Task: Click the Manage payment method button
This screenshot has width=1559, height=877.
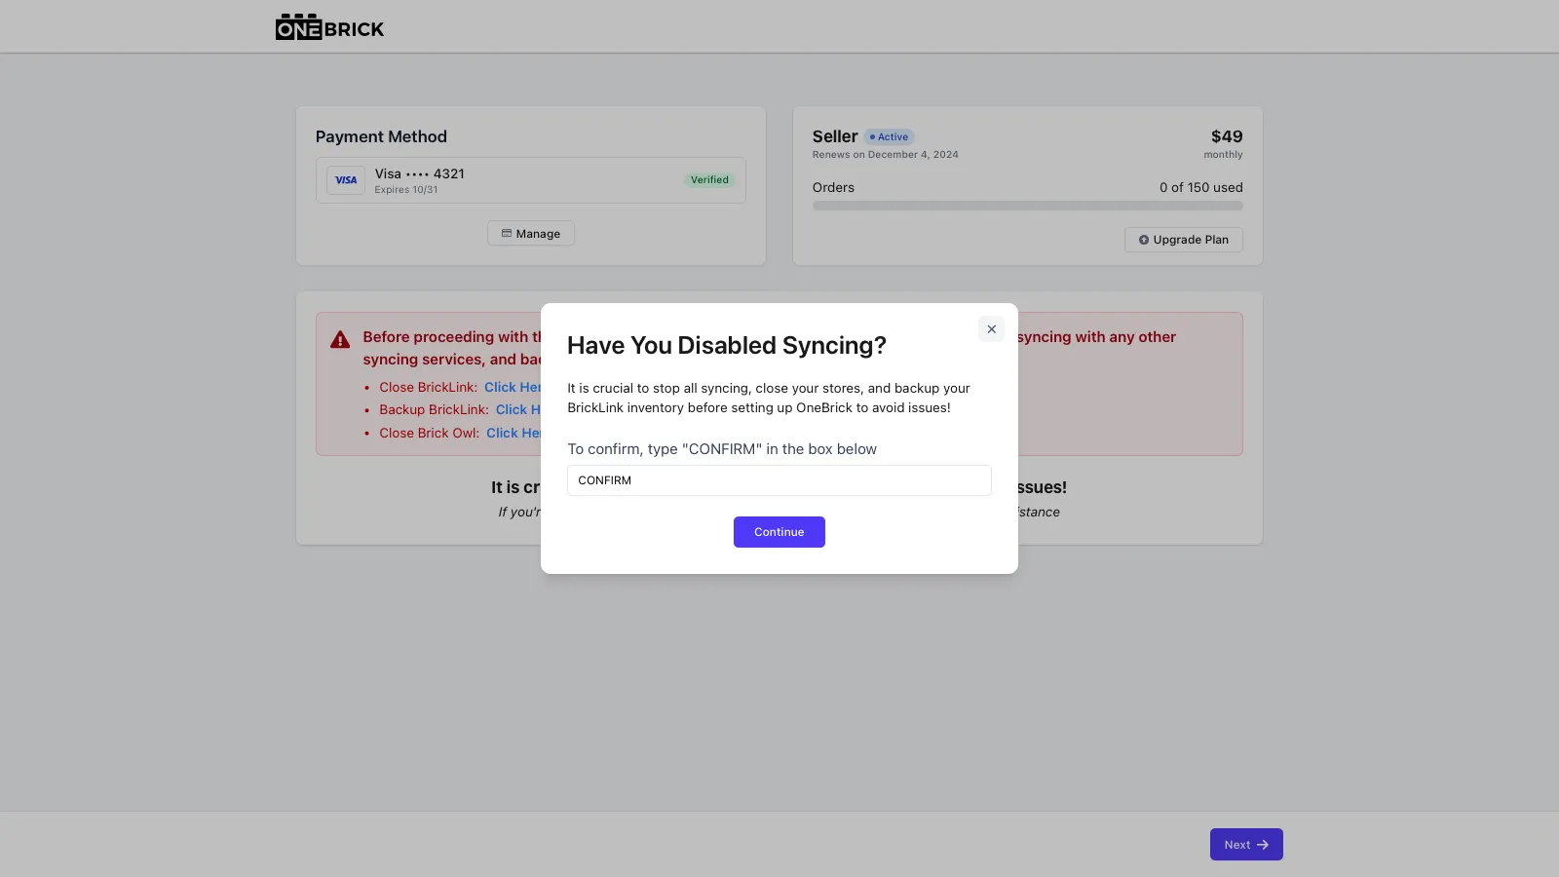Action: [x=531, y=234]
